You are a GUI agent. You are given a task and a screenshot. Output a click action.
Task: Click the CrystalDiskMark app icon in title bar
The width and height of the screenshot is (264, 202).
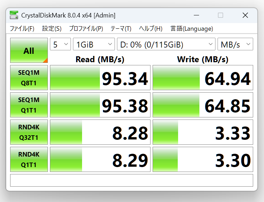[14, 15]
